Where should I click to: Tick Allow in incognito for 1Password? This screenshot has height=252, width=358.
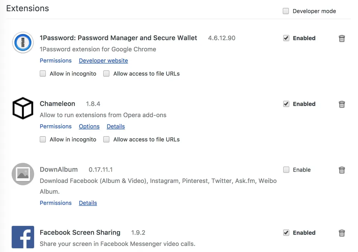(43, 73)
